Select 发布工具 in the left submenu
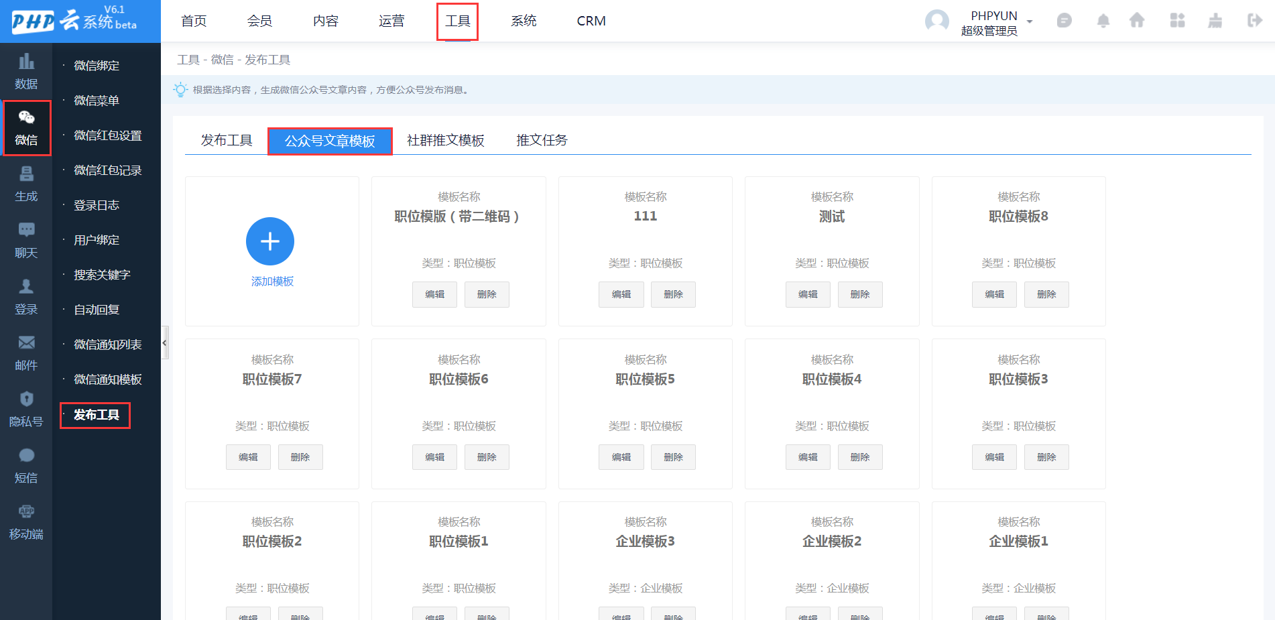The image size is (1275, 620). [95, 415]
